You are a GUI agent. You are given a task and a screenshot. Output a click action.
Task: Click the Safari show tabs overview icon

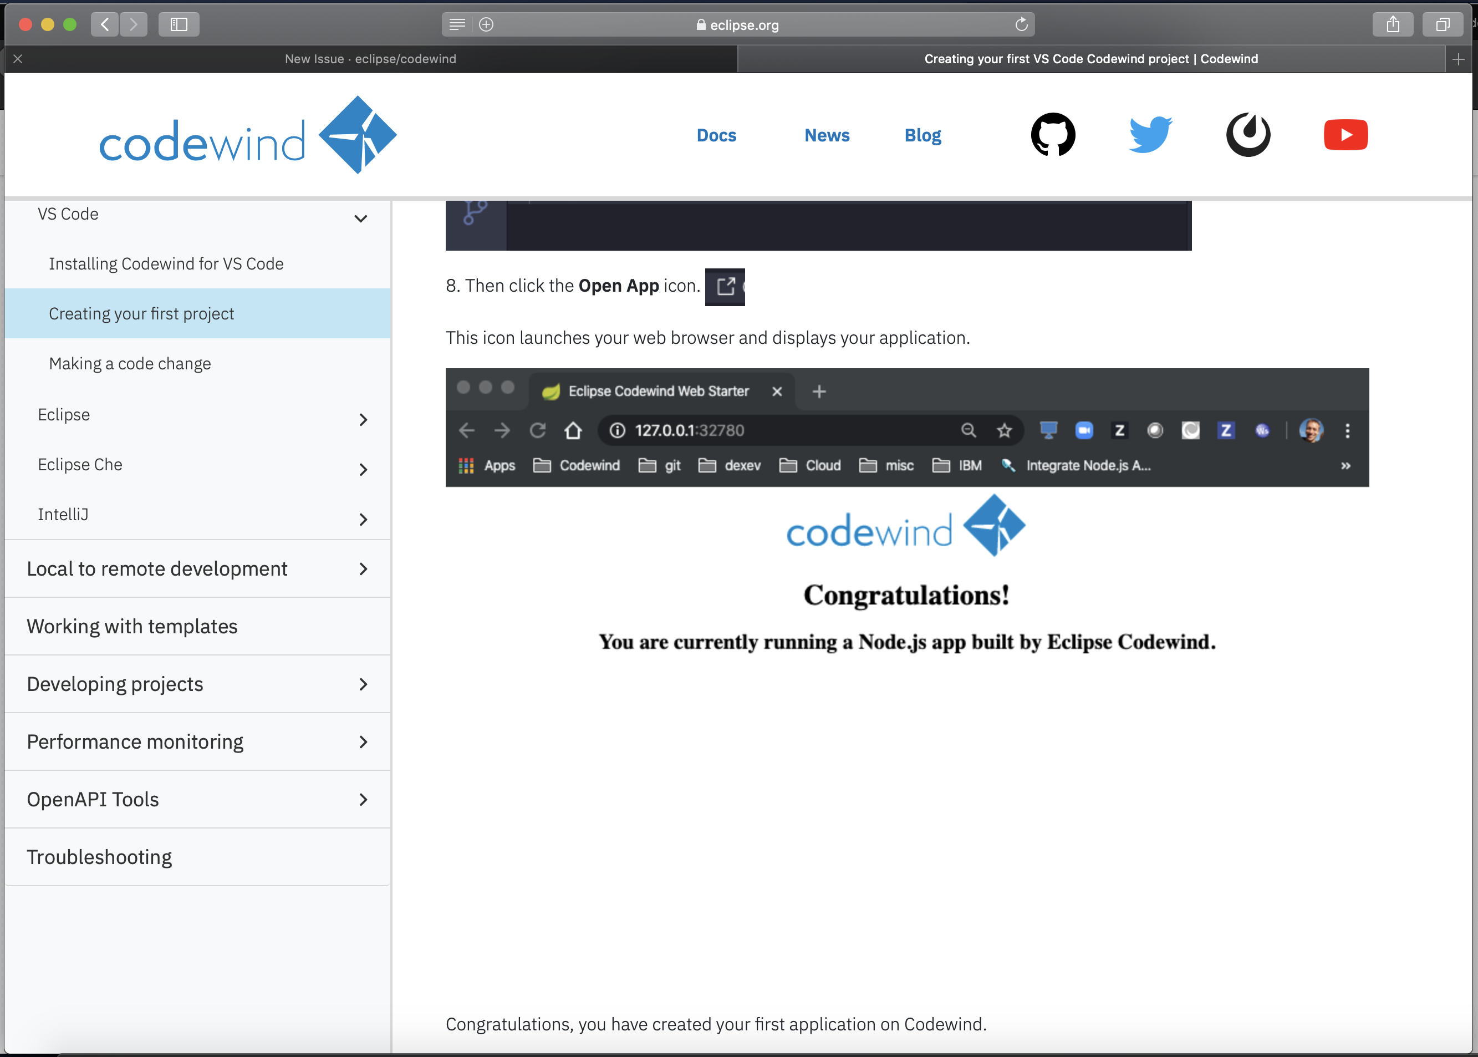(x=1442, y=25)
